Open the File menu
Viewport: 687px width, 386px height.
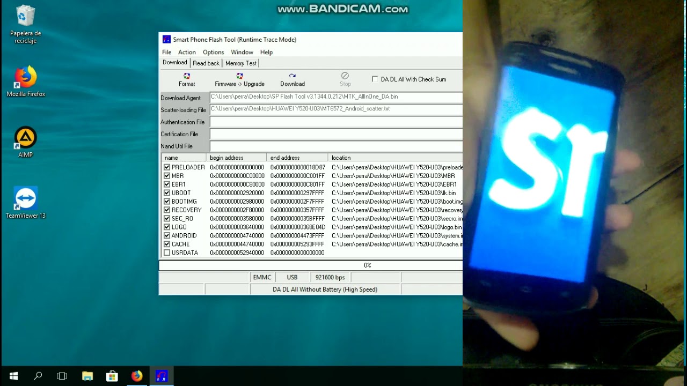[166, 52]
